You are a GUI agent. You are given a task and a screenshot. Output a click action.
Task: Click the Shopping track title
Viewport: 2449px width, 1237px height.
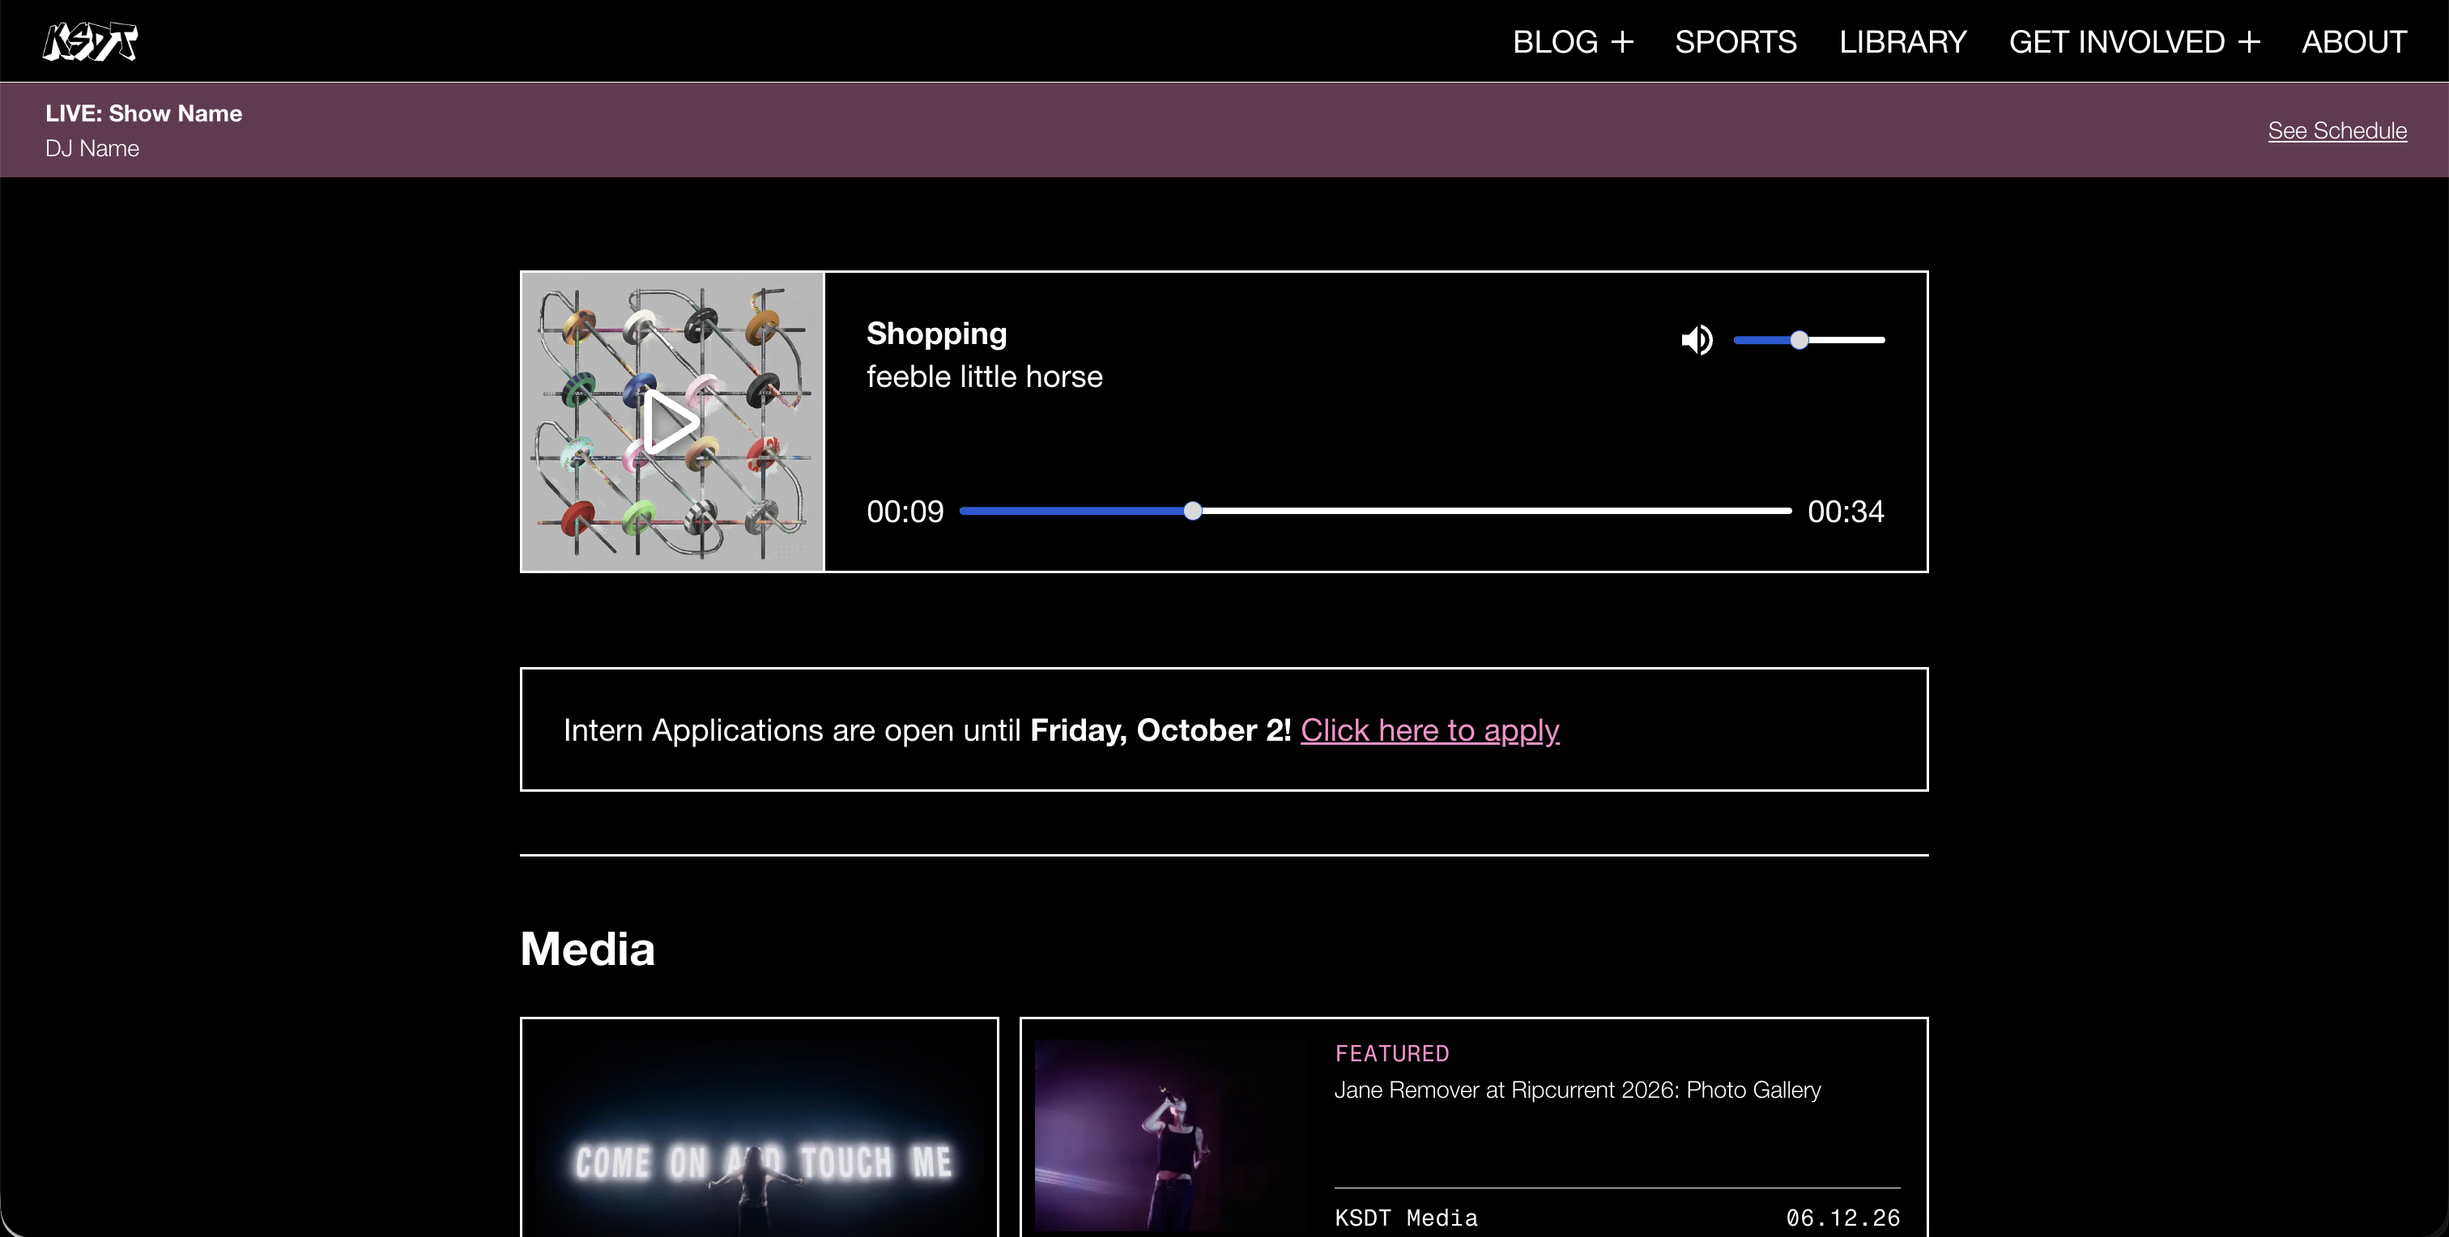pyautogui.click(x=936, y=334)
